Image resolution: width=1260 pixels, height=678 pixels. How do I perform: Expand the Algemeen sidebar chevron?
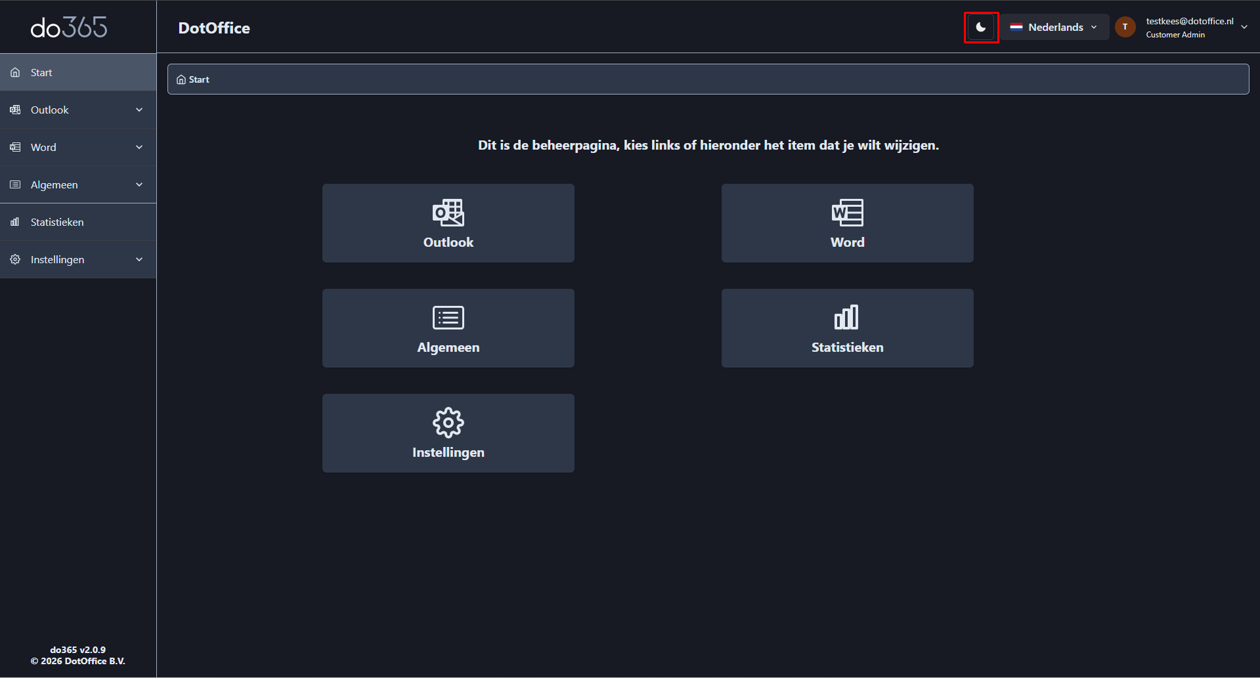[139, 185]
